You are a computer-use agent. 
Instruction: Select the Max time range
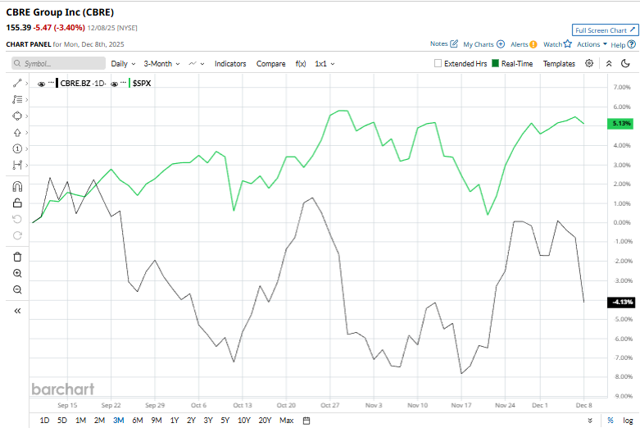[287, 421]
